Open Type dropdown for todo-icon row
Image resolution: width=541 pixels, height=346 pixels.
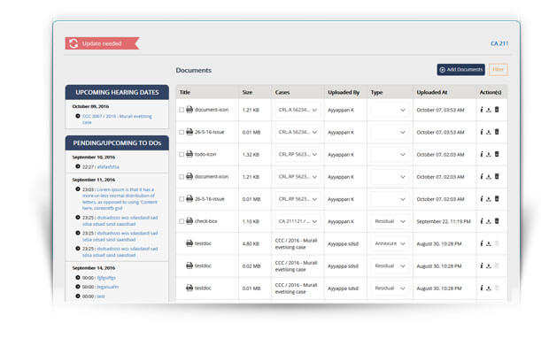tap(390, 155)
